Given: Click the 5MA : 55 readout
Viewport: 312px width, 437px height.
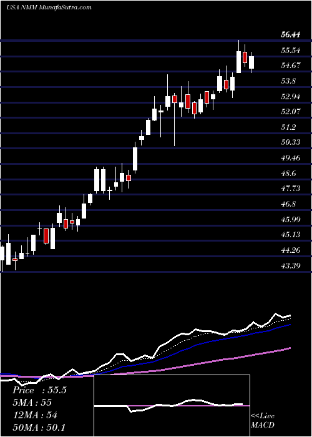Looking at the screenshot, I should pyautogui.click(x=32, y=403).
